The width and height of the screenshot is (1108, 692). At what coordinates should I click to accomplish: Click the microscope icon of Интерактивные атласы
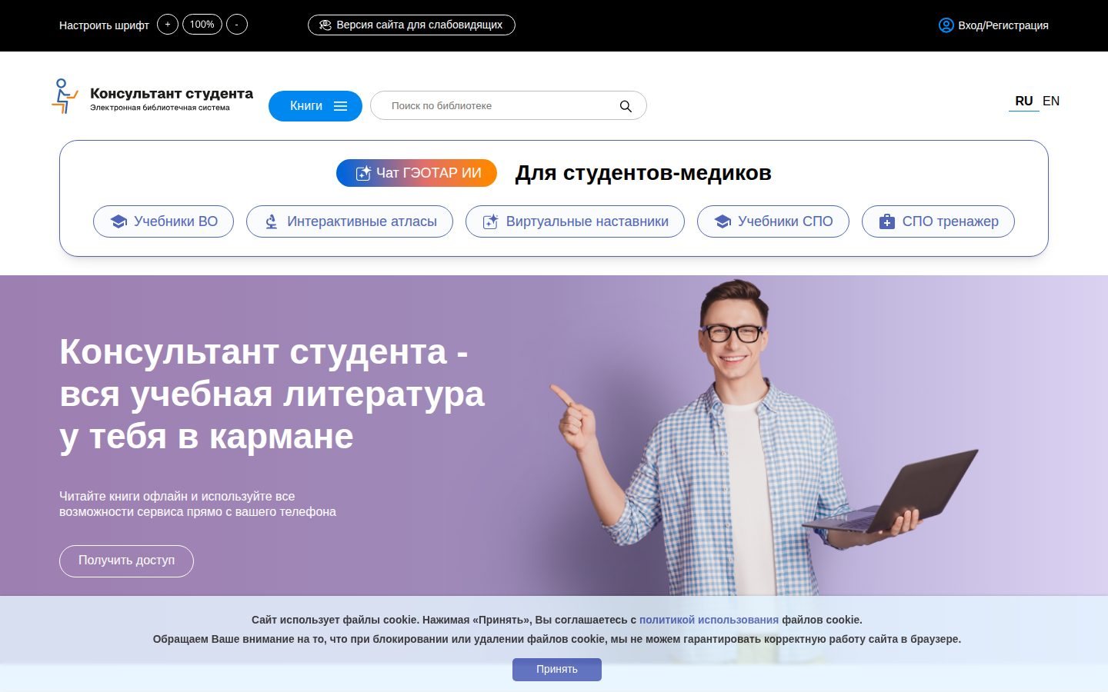[271, 221]
